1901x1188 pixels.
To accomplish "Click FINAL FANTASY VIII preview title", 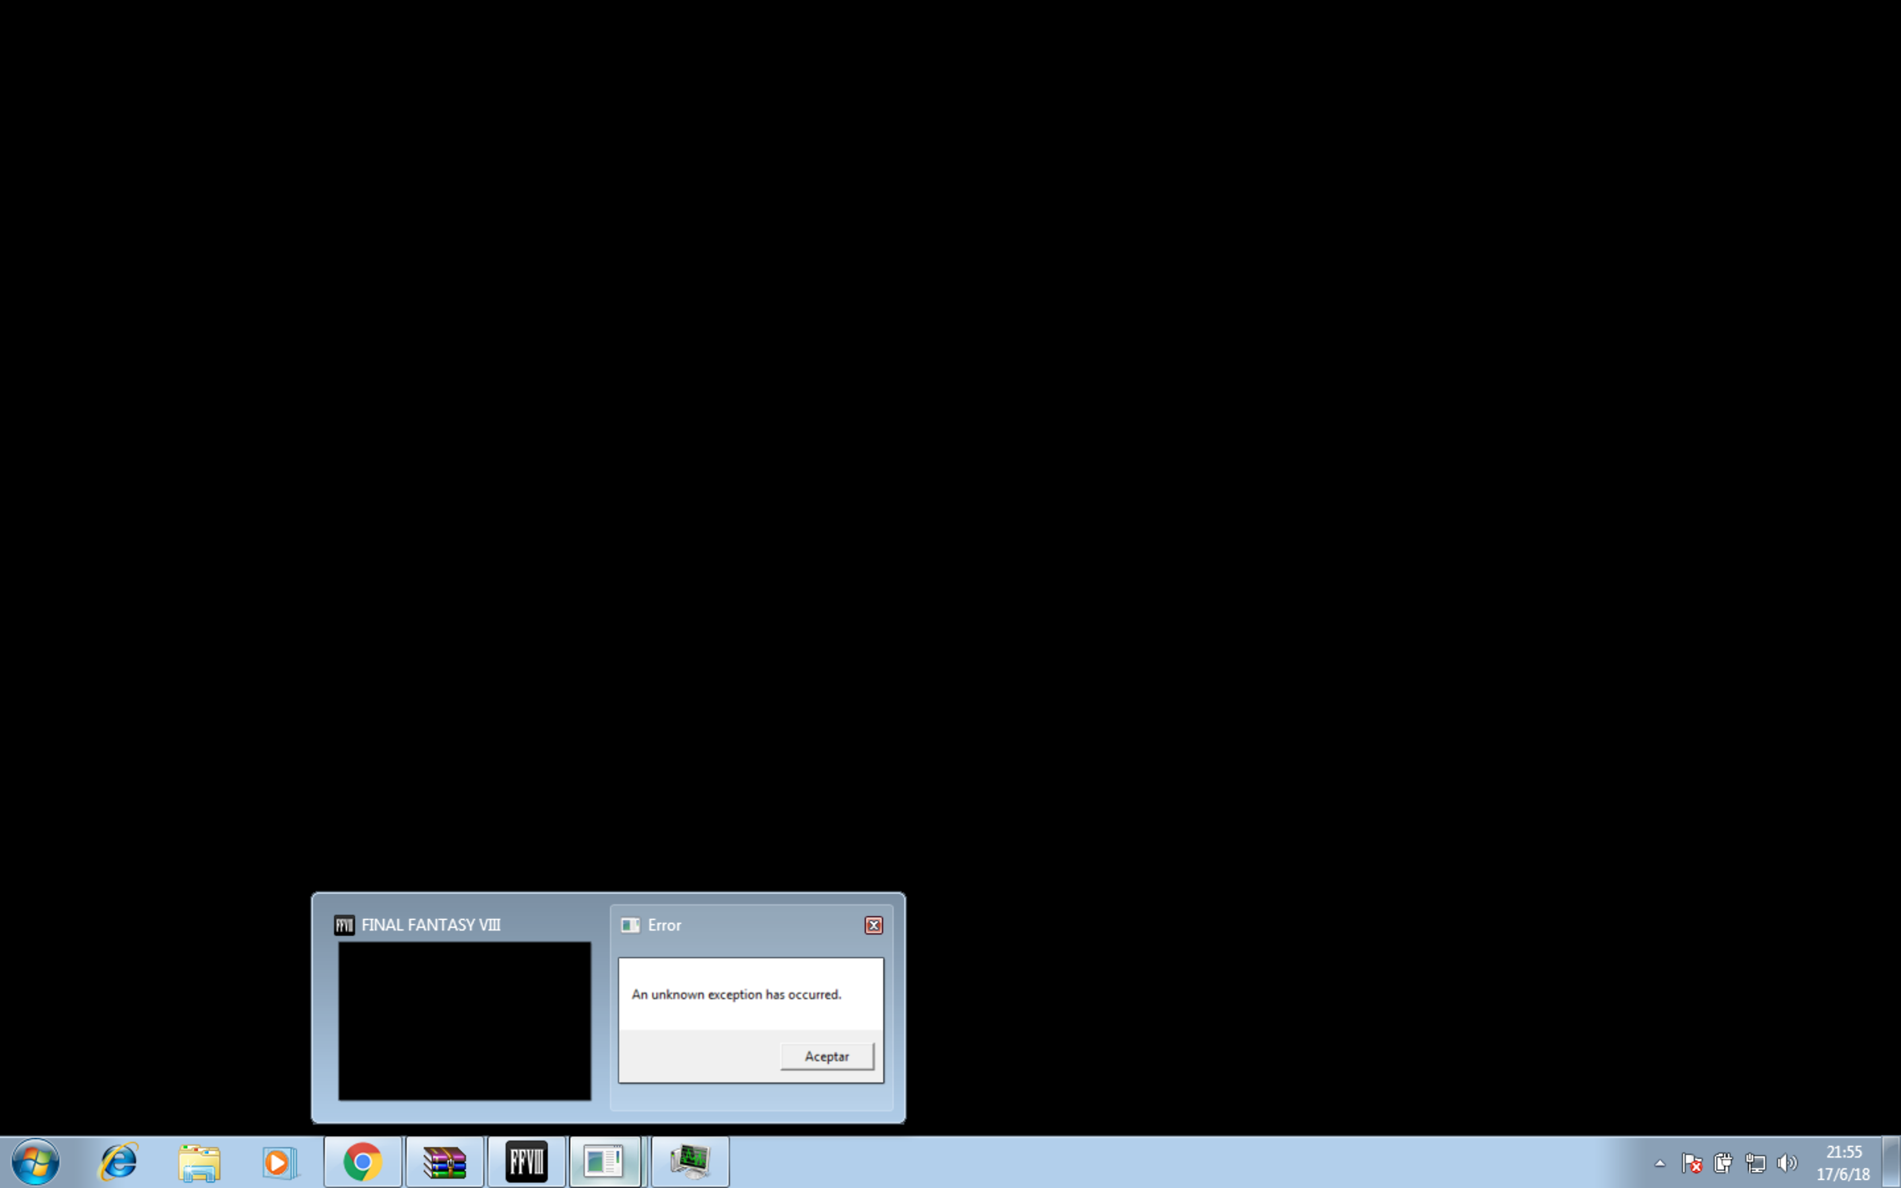I will (430, 925).
